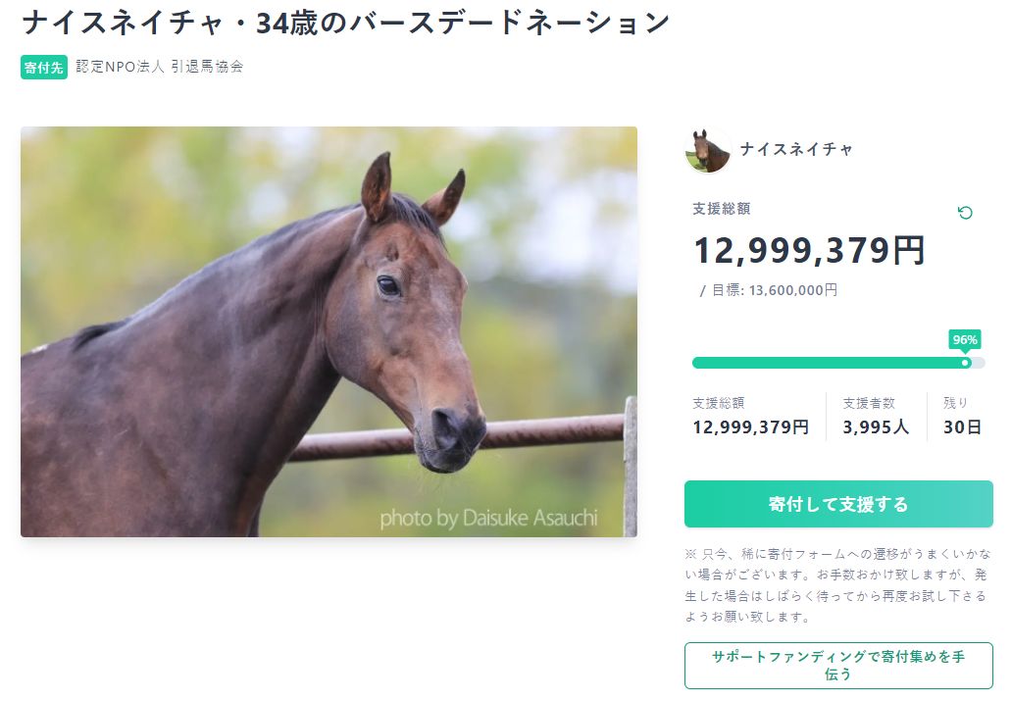This screenshot has width=1011, height=701.
Task: Click the ナイスネイチャ organizer name
Action: 796,149
